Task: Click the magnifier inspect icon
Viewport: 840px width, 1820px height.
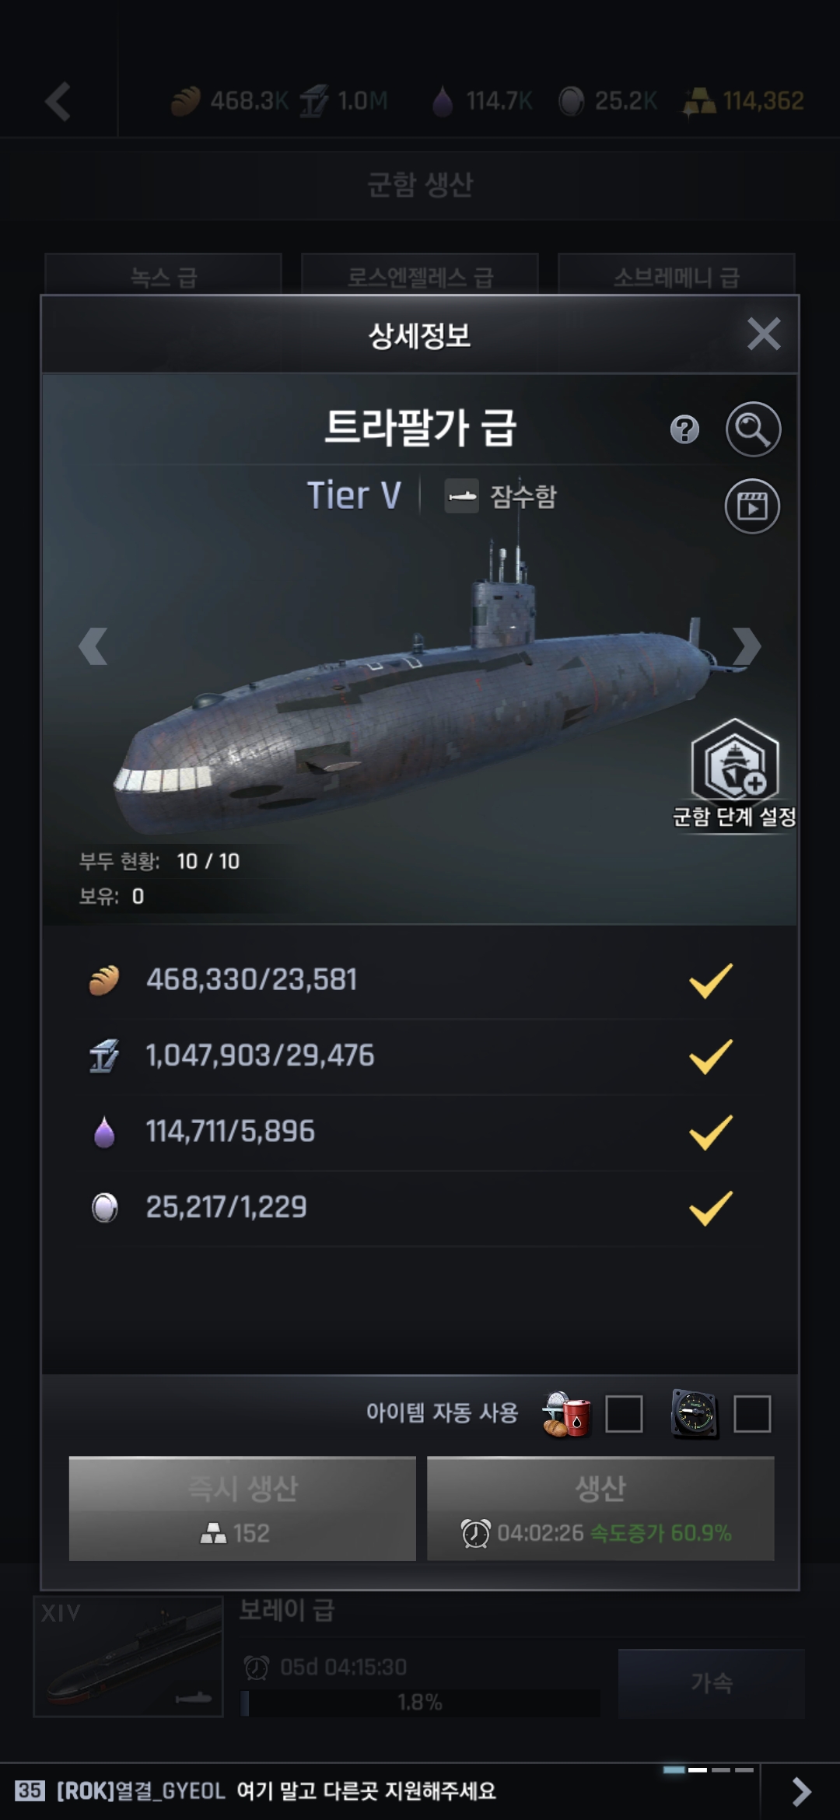Action: coord(753,429)
